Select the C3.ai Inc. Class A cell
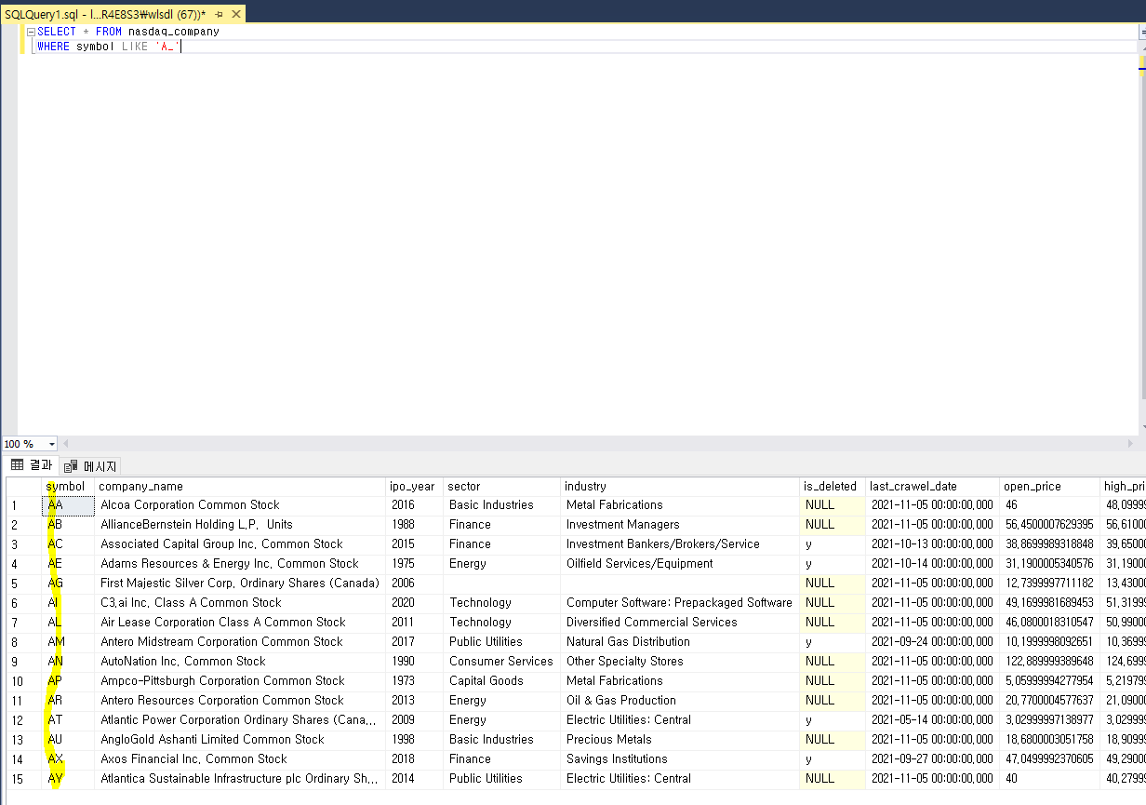 click(x=240, y=603)
